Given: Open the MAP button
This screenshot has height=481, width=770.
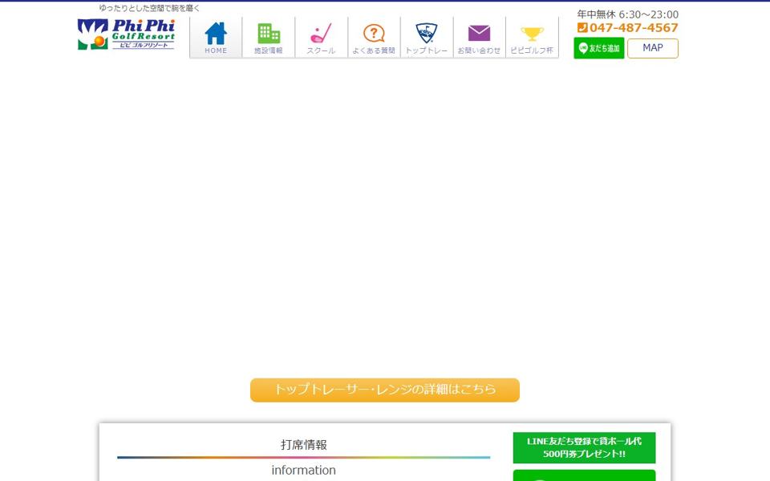Looking at the screenshot, I should 653,48.
